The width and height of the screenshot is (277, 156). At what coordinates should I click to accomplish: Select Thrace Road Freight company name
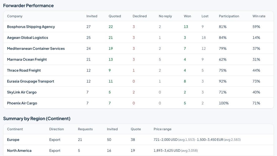tap(24, 70)
